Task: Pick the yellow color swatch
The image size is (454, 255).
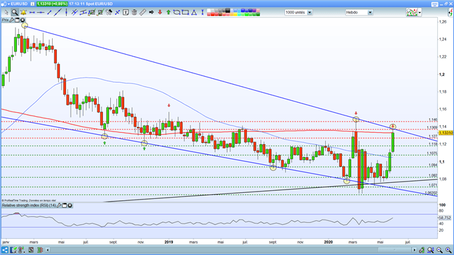Action: (236, 15)
